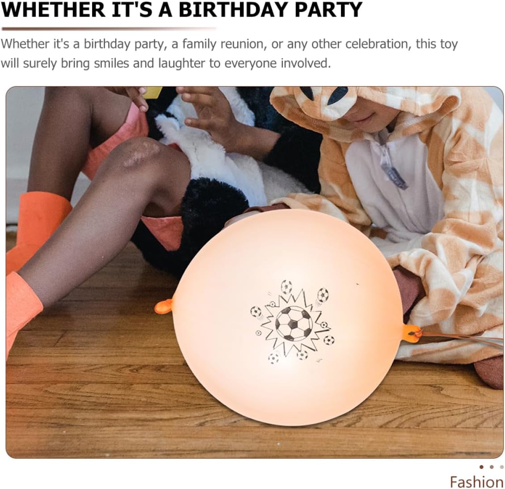Click the small soccer ball at top of starburst
Image resolution: width=505 pixels, height=489 pixels.
coord(286,287)
